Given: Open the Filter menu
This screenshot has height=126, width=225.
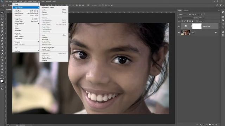Looking at the screenshot, I should [35, 1].
